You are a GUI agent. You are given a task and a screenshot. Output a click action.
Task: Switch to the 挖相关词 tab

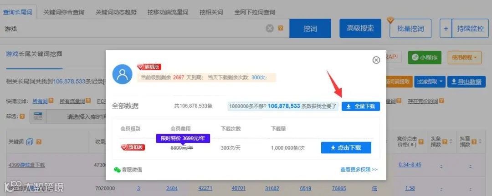click(211, 13)
